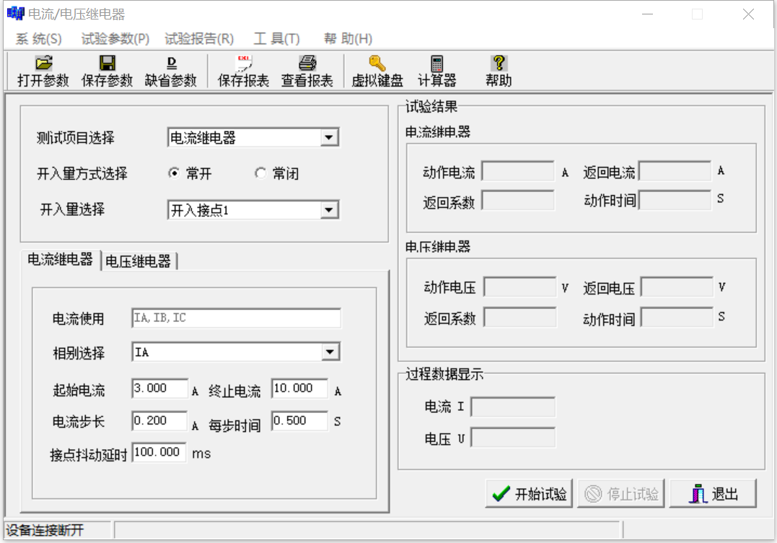Open help via toolbar 帮助 icon

pos(499,71)
